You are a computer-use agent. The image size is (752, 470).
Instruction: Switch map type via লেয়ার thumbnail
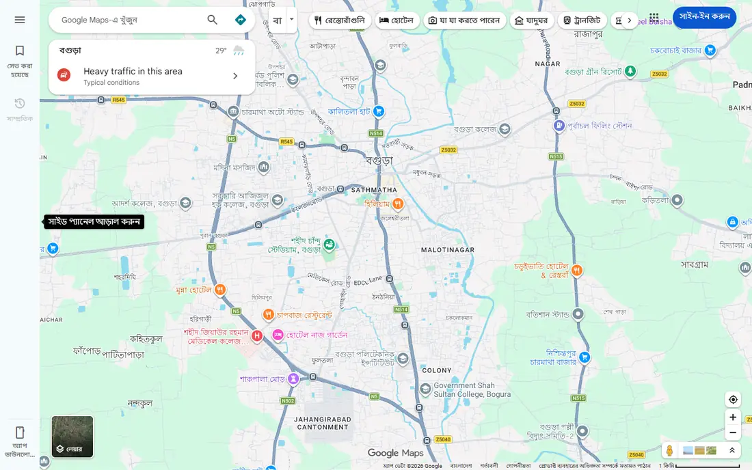pos(72,437)
